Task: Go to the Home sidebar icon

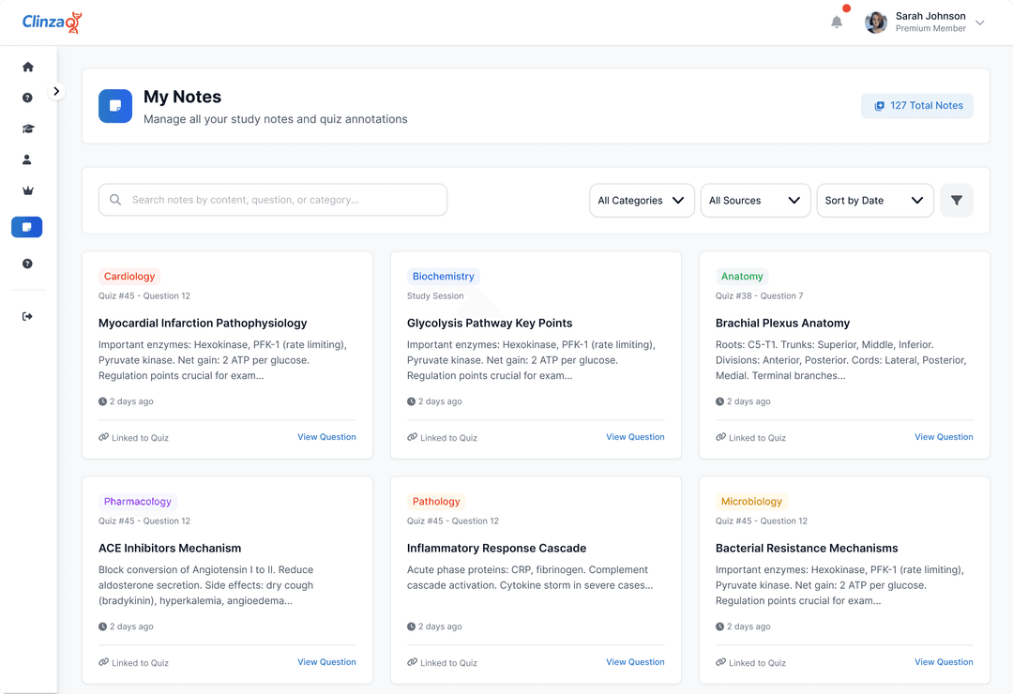Action: click(27, 67)
